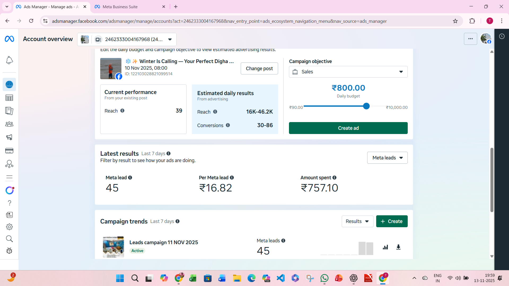Image resolution: width=509 pixels, height=286 pixels.
Task: Click the green Create ad button
Action: point(348,128)
